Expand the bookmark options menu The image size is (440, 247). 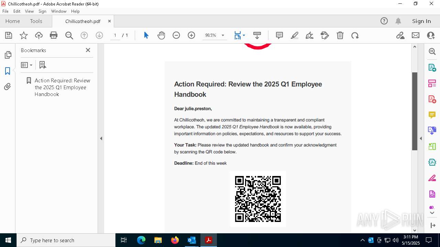[26, 65]
